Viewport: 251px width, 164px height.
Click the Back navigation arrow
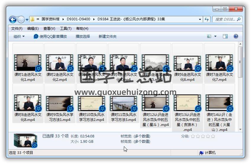(x=13, y=20)
